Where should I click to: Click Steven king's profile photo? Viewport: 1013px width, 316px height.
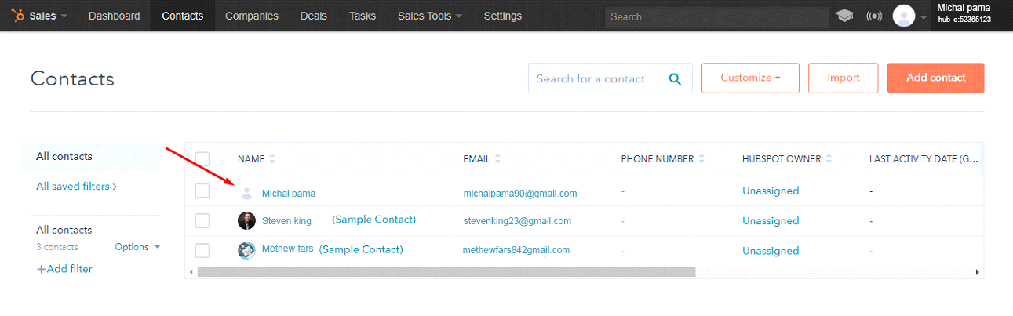[246, 220]
